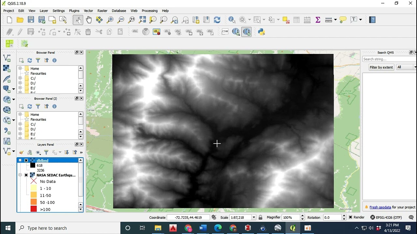Select the Measure ruler tool
This screenshot has height=234, width=417.
pos(328,20)
